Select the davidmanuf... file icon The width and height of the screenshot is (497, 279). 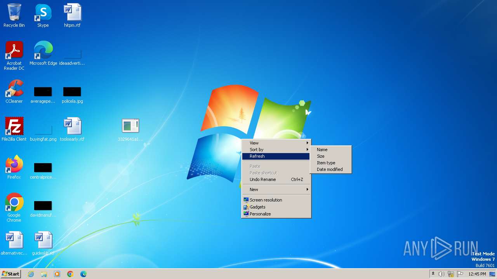pos(43,208)
